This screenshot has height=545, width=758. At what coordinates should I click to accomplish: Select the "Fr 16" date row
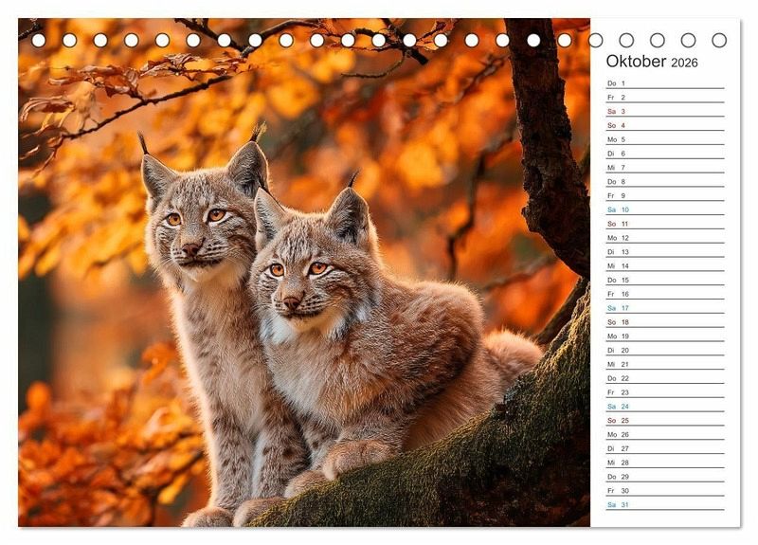(665, 294)
